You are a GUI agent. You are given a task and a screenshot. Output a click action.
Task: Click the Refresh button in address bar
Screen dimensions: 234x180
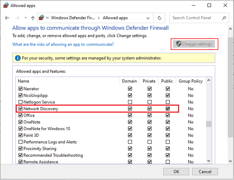click(159, 18)
